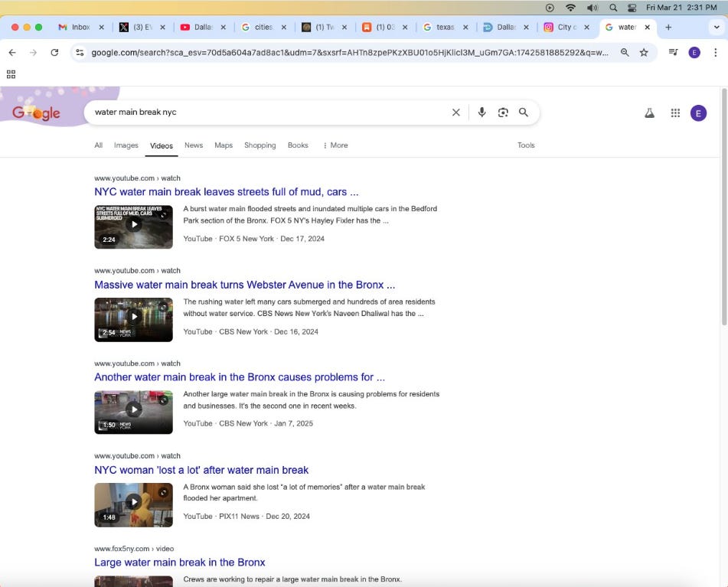Switch to the Gmail Inbox tab
Image resolution: width=728 pixels, height=587 pixels.
point(80,28)
